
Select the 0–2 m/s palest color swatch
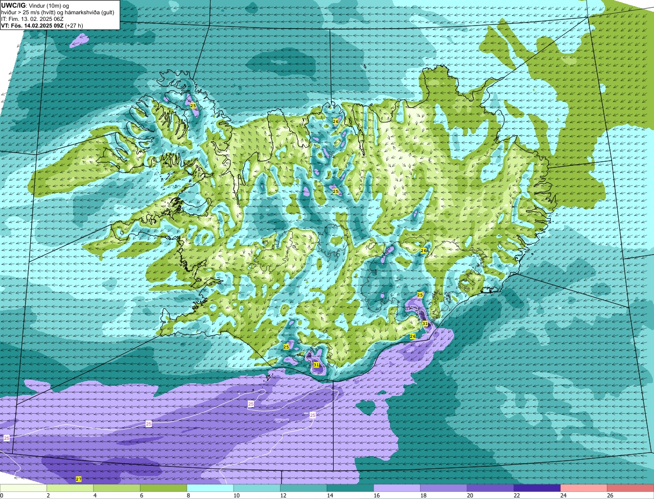click(x=23, y=488)
